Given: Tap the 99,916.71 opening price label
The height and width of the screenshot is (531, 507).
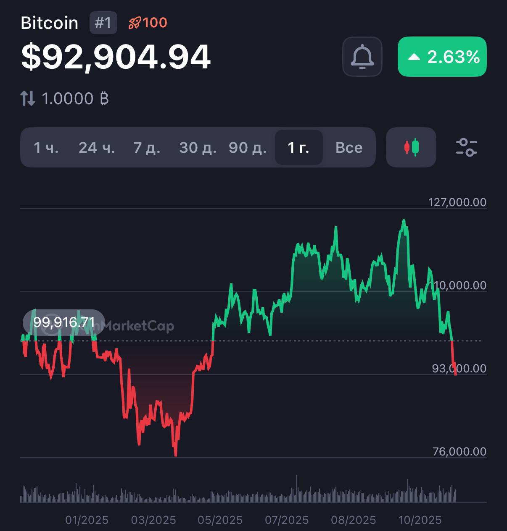Looking at the screenshot, I should [64, 322].
